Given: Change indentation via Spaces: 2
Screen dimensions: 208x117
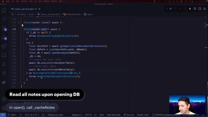Looking at the screenshot, I should pyautogui.click(x=77, y=115).
